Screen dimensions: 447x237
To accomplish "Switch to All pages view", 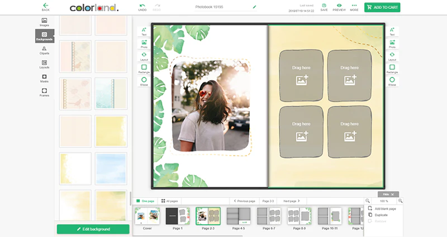I will point(170,201).
